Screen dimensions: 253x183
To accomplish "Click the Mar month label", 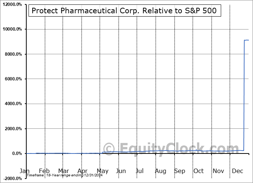I will pos(63,171).
